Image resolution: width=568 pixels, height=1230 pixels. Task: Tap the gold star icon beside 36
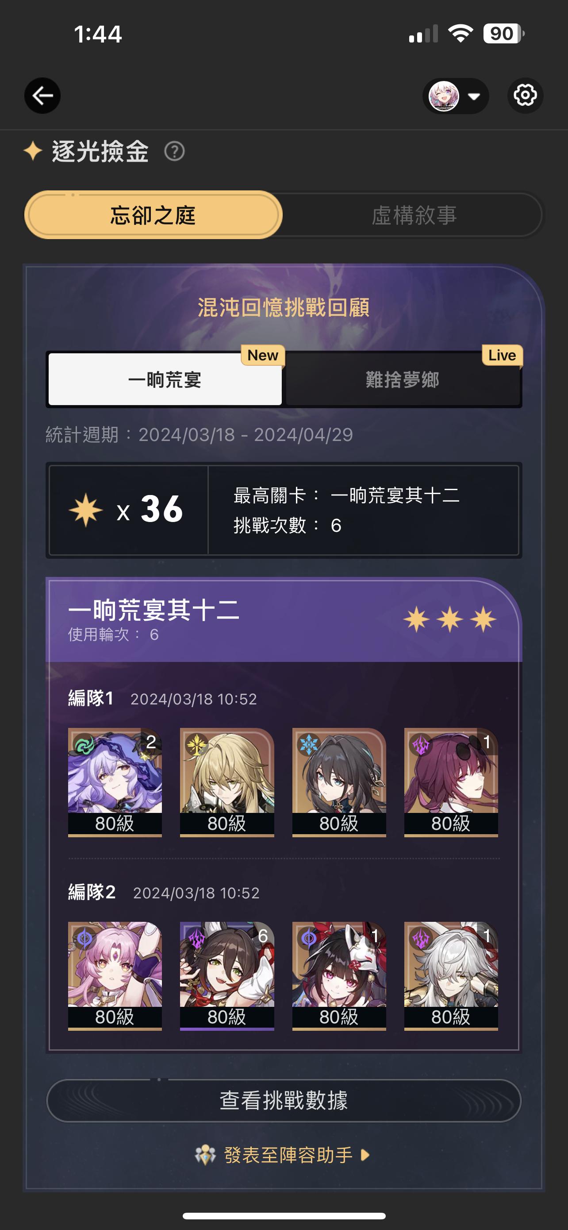point(86,510)
